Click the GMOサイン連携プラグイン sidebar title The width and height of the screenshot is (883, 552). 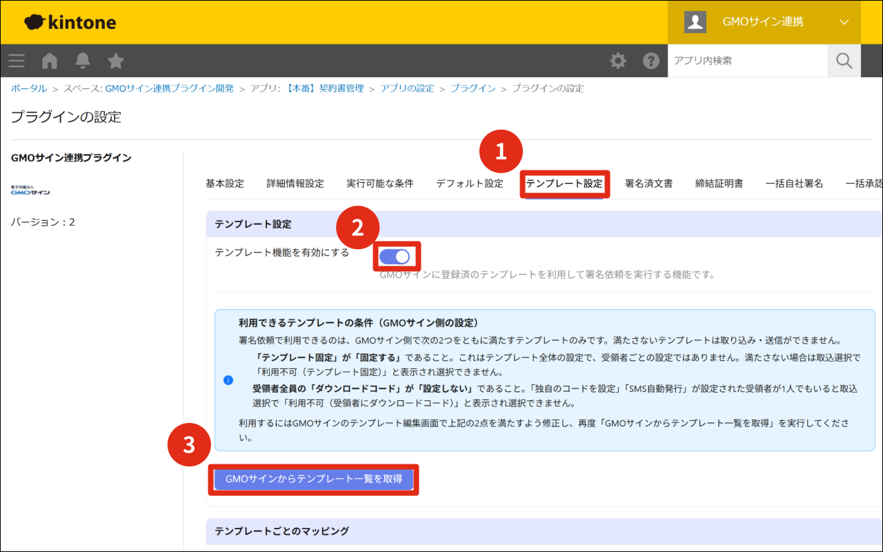pos(71,157)
